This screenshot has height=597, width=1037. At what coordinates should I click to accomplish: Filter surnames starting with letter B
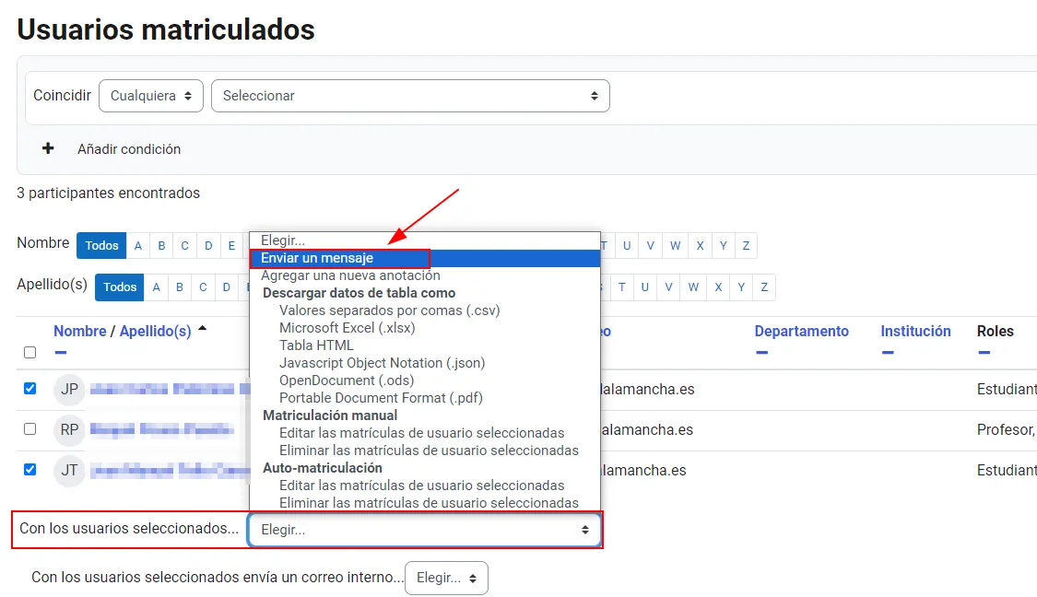[180, 287]
